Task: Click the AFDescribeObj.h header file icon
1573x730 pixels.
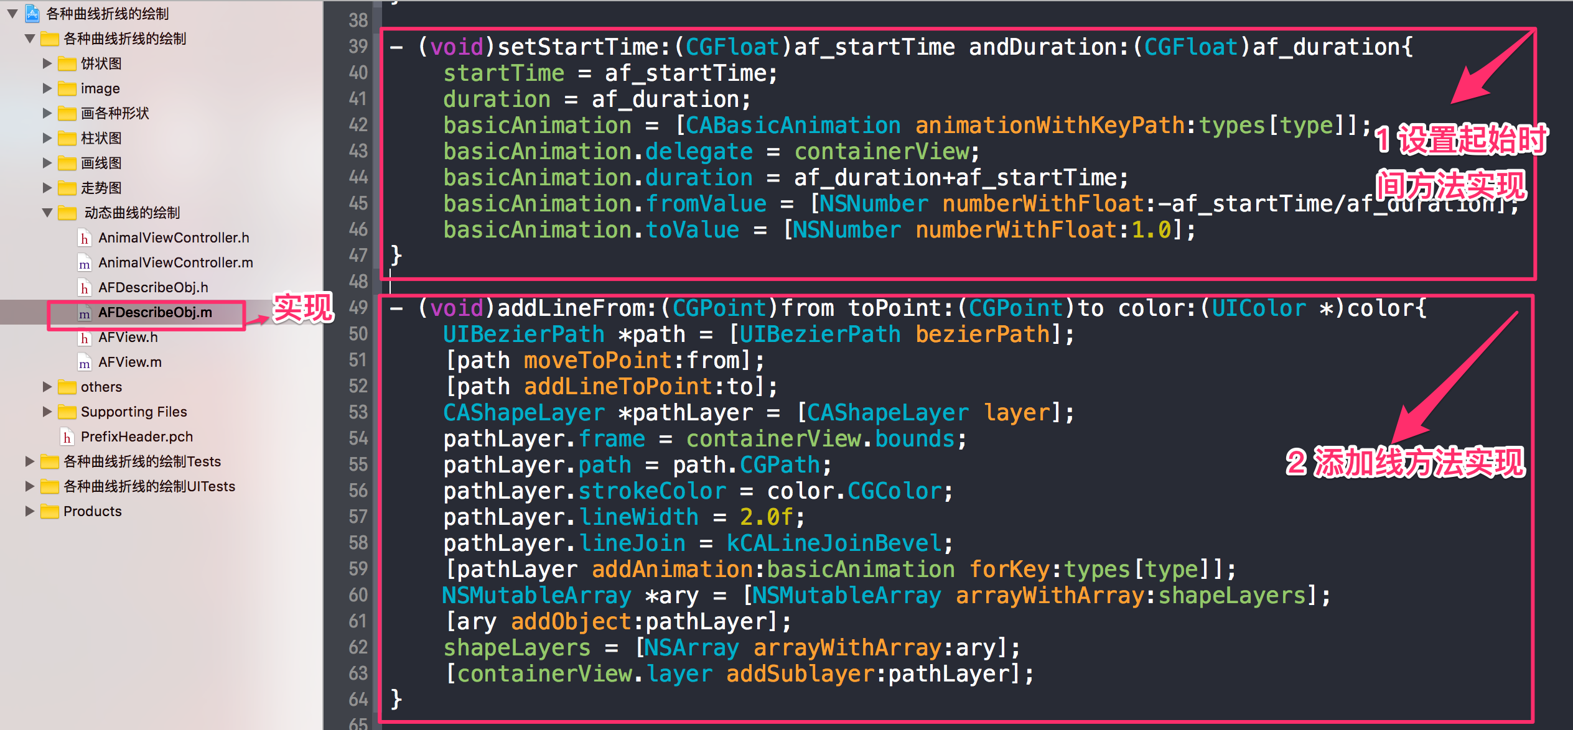Action: pos(85,288)
